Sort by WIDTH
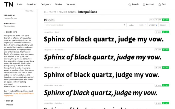The height and width of the screenshot is (109, 175). [142, 25]
